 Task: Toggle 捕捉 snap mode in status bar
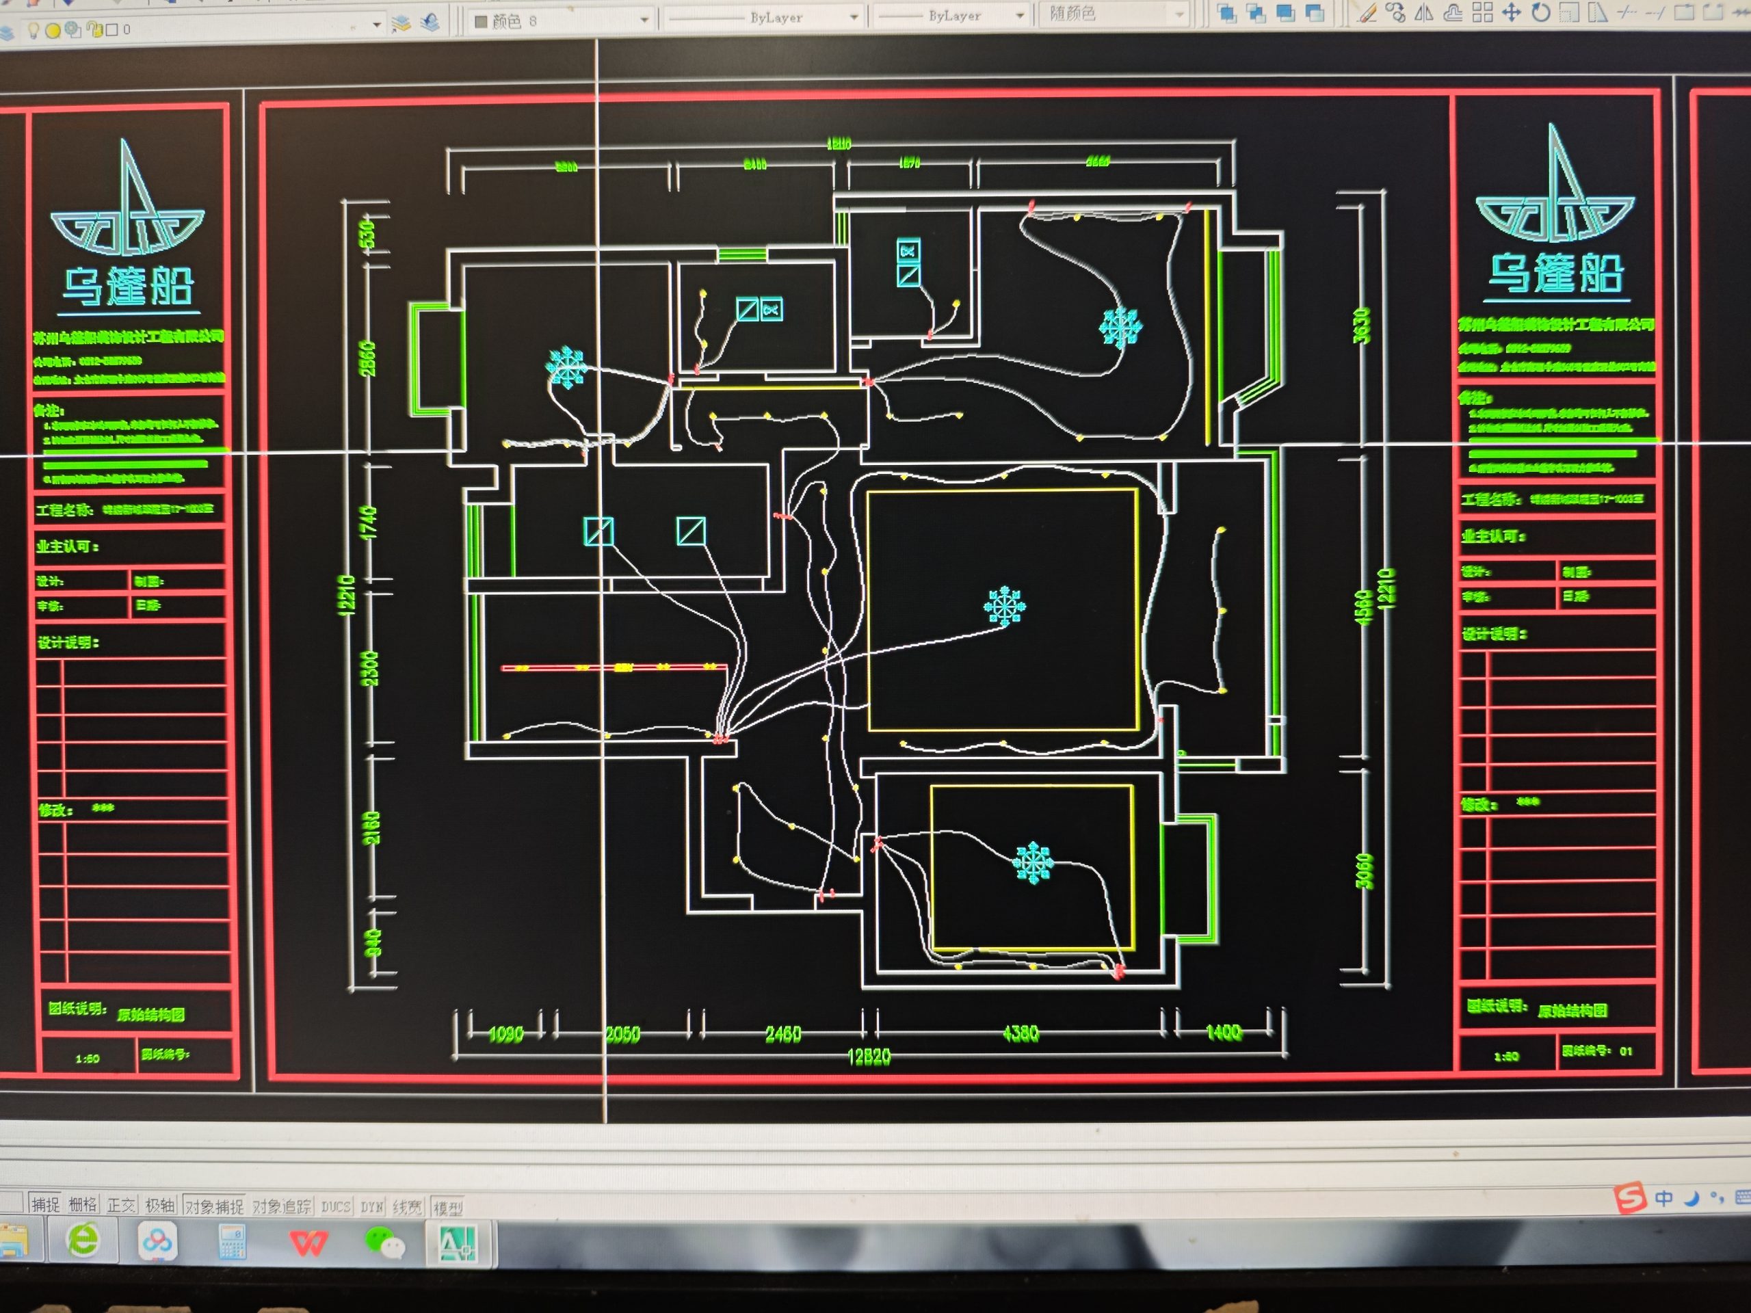pyautogui.click(x=45, y=1204)
